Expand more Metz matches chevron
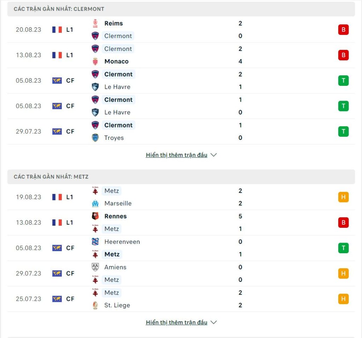This screenshot has width=362, height=338. click(214, 322)
